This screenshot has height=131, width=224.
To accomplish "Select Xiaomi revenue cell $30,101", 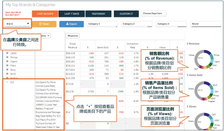I will 70,62.
